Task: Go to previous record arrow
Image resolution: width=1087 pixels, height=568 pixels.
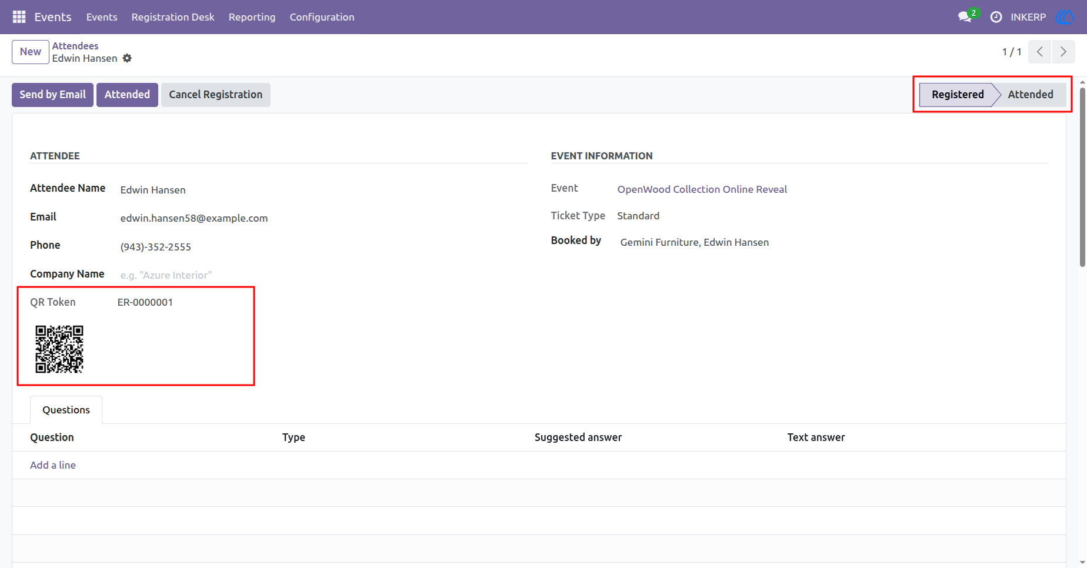Action: pos(1039,52)
